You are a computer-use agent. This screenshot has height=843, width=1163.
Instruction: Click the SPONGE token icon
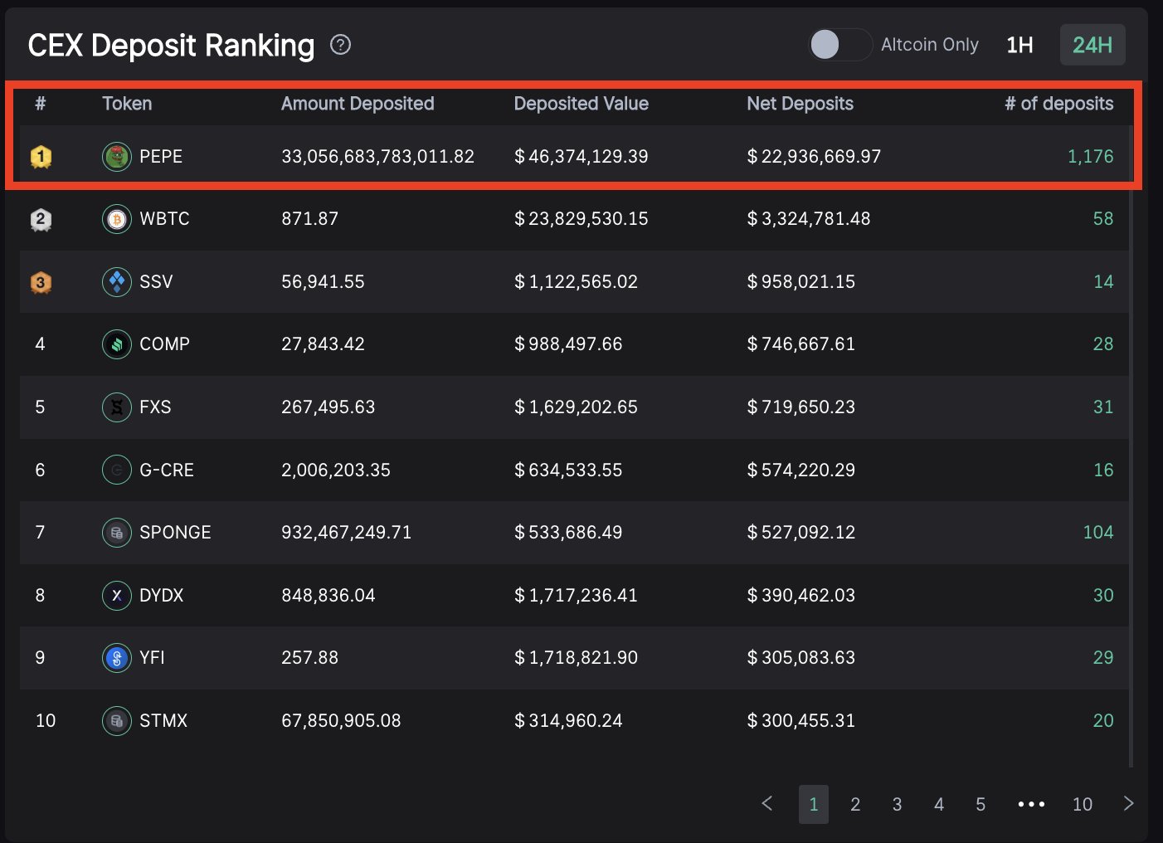coord(117,533)
